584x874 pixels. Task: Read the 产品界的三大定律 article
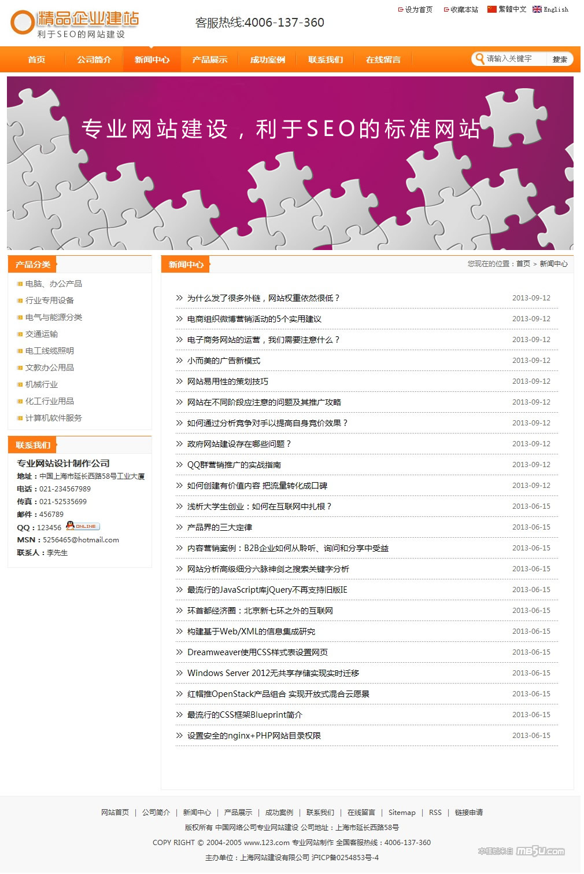[x=219, y=527]
